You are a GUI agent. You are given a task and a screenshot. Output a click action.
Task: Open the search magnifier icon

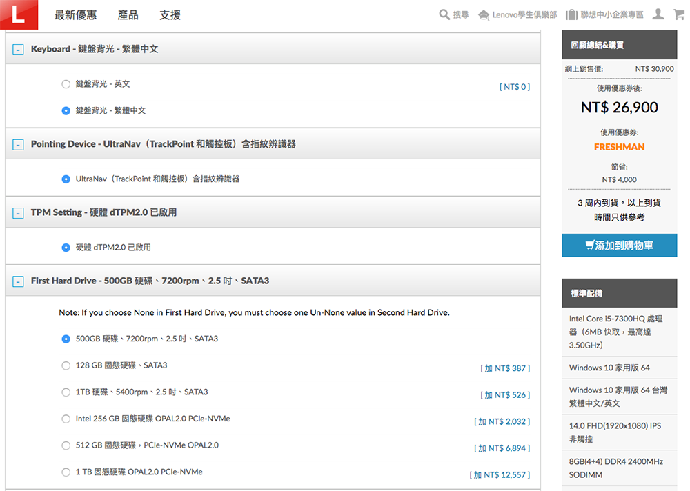[x=445, y=14]
